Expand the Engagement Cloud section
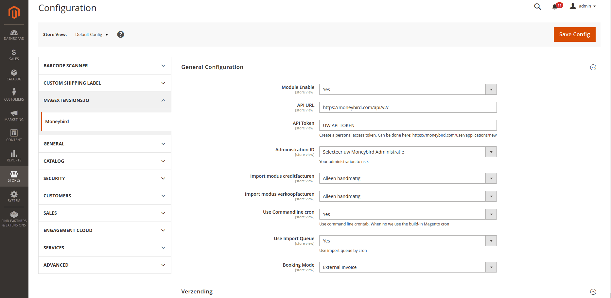 pyautogui.click(x=105, y=230)
